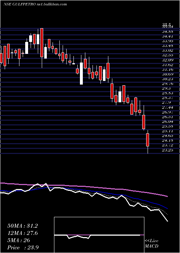Select the 23.72 price axis label
The image size is (180, 253).
(x=167, y=145)
